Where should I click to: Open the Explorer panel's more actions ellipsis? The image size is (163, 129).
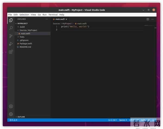pos(47,19)
